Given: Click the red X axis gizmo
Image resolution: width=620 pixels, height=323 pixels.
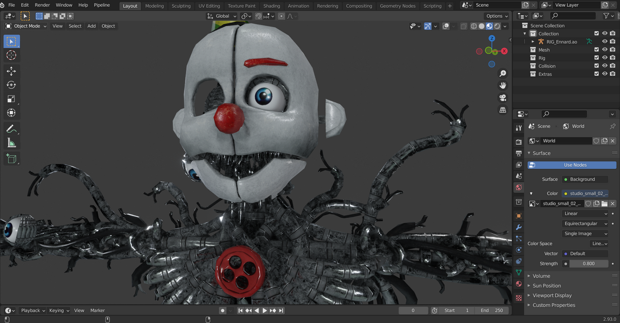Looking at the screenshot, I should (x=504, y=51).
